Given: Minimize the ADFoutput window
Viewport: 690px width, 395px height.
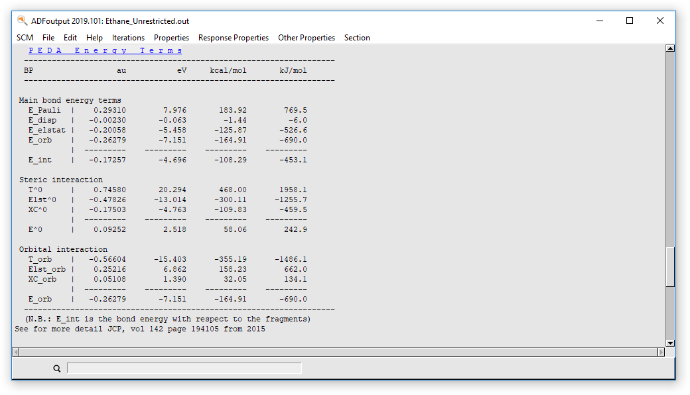Looking at the screenshot, I should 599,21.
